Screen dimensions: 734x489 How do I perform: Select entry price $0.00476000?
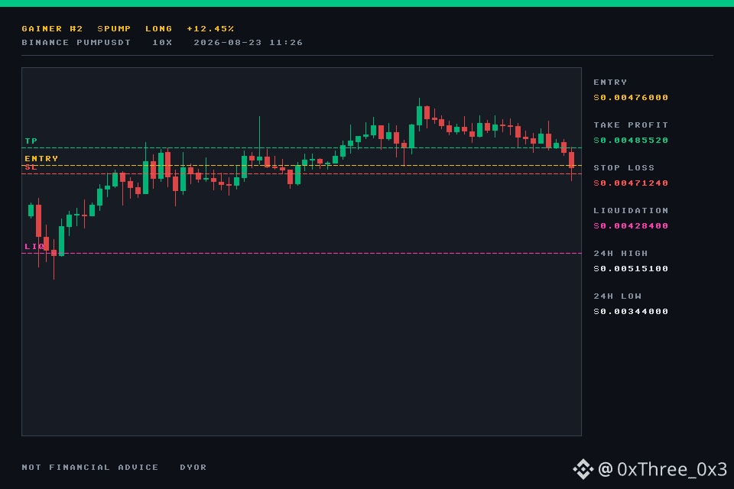tap(631, 97)
